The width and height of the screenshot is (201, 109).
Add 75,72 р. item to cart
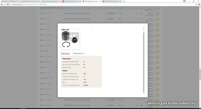click(x=157, y=41)
